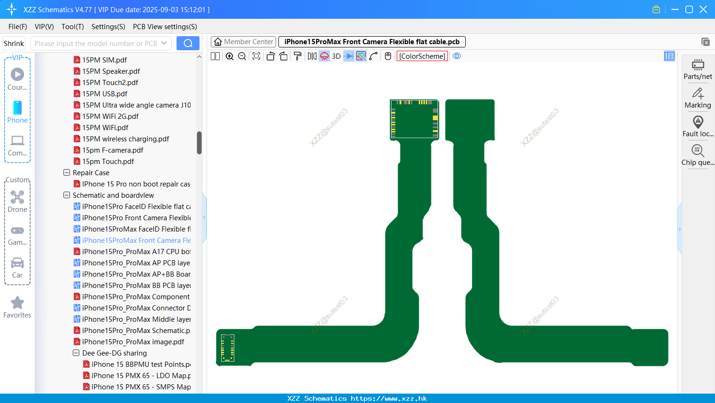This screenshot has width=715, height=403.
Task: Select the Game console category
Action: point(17,235)
